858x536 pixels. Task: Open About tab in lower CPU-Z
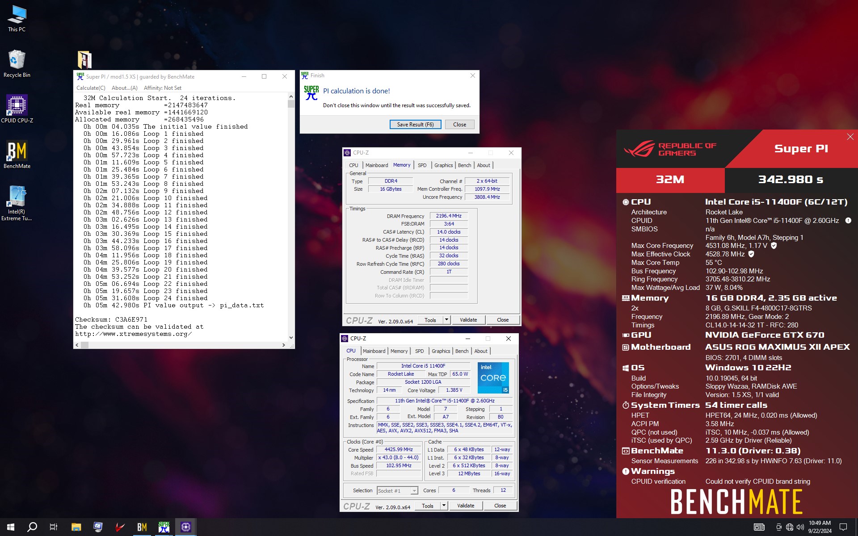pos(481,351)
